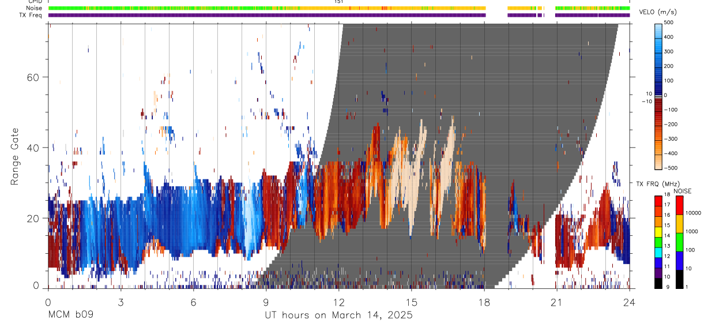This screenshot has height=327, width=708.
Task: Click the '151' CPID value at the top
Action: point(338,2)
